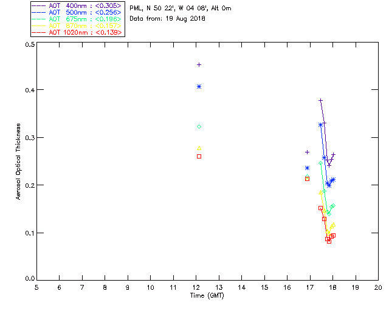
Task: Click the 13 x-axis tick label
Action: tap(219, 287)
